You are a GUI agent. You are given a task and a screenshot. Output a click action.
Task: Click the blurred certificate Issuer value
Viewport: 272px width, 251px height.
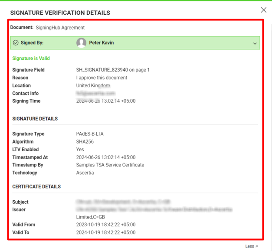(x=154, y=210)
